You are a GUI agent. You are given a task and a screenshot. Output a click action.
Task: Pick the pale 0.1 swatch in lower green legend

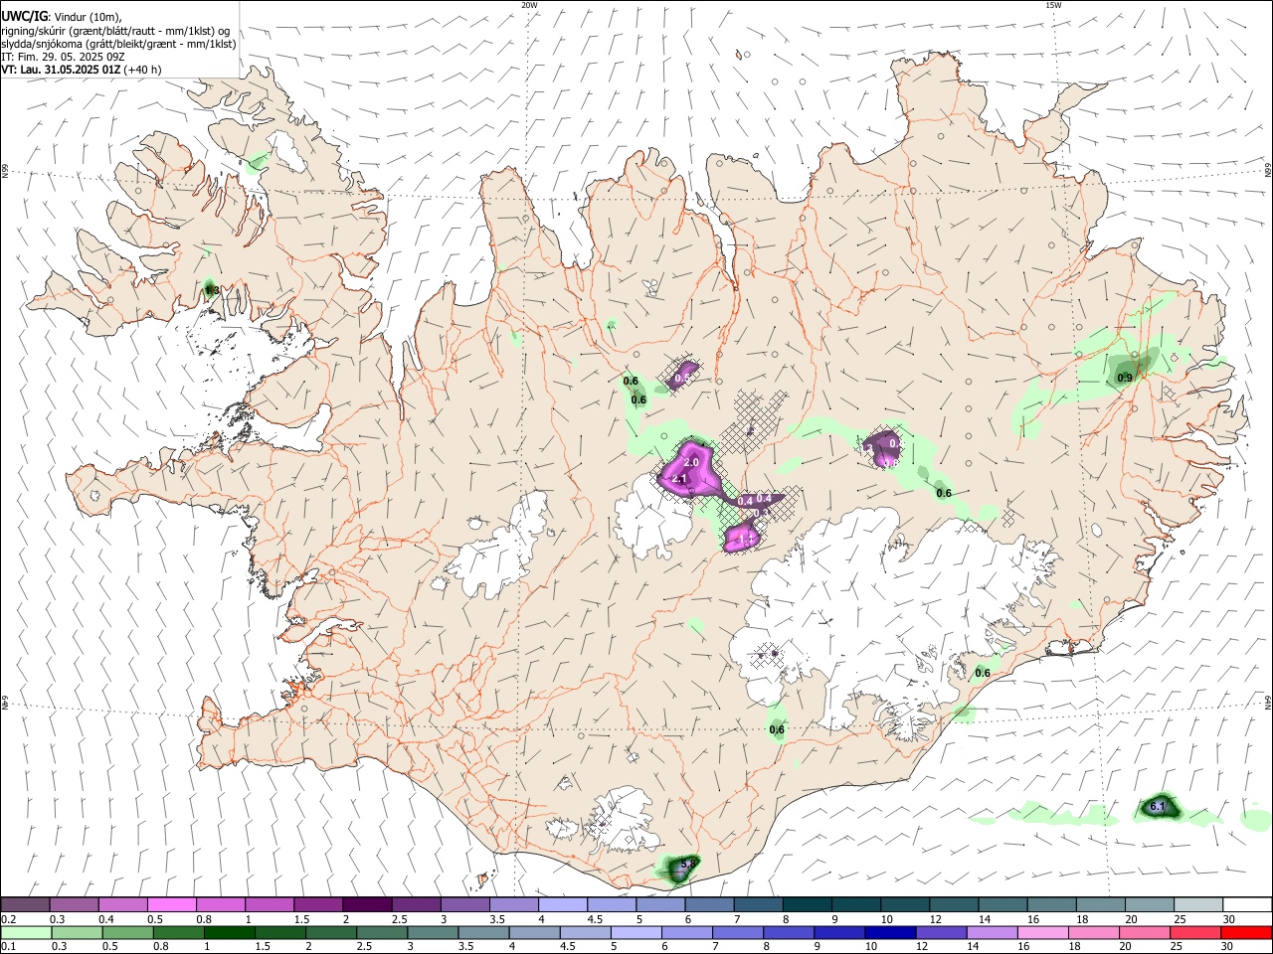point(26,932)
